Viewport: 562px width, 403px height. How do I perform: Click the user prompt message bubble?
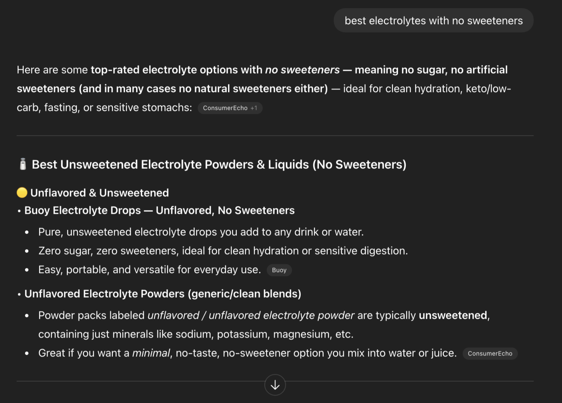pyautogui.click(x=433, y=21)
